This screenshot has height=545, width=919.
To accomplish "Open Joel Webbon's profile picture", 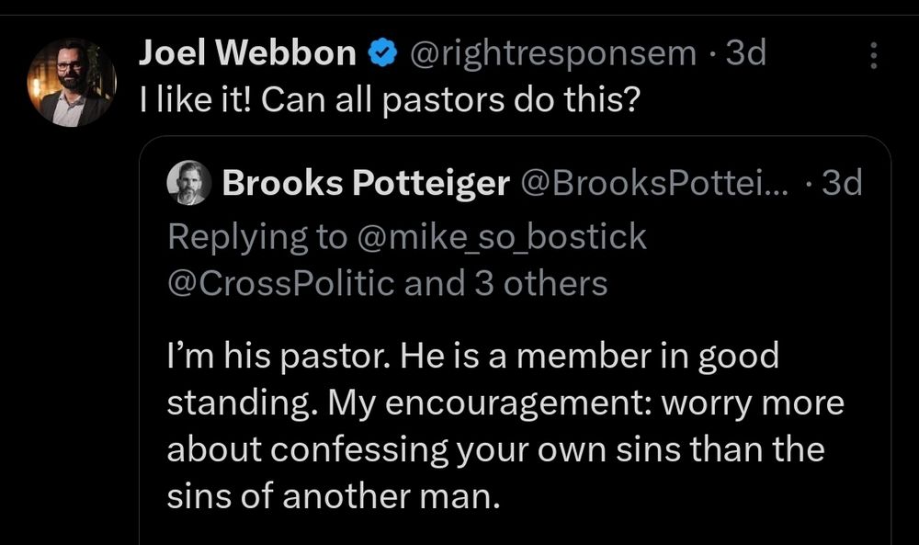I will pyautogui.click(x=72, y=82).
